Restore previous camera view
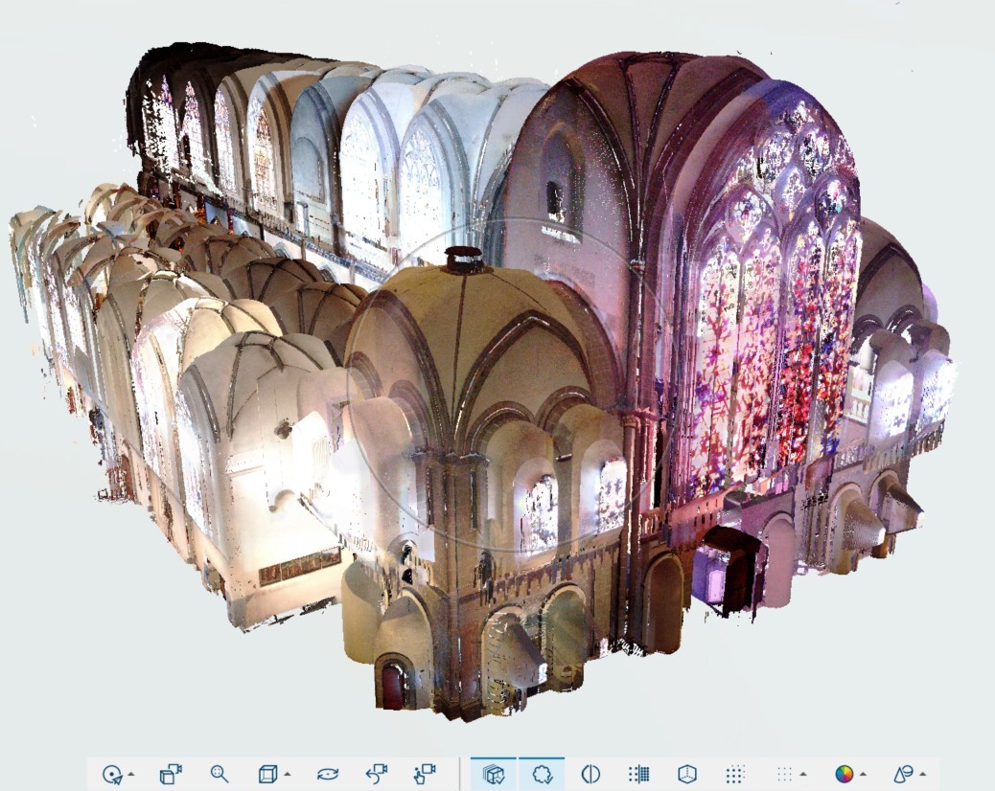 pyautogui.click(x=377, y=774)
